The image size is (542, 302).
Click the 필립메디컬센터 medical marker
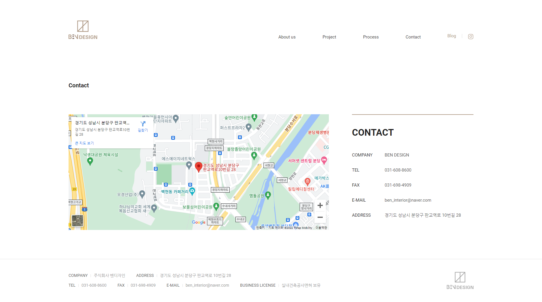click(307, 182)
